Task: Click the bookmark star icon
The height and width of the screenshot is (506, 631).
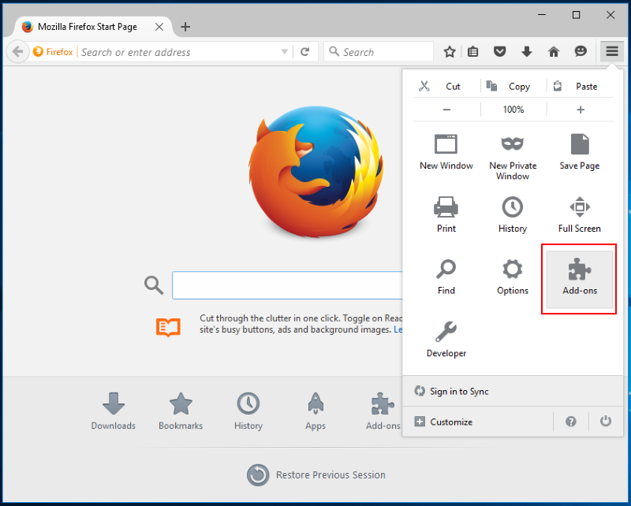Action: point(450,52)
